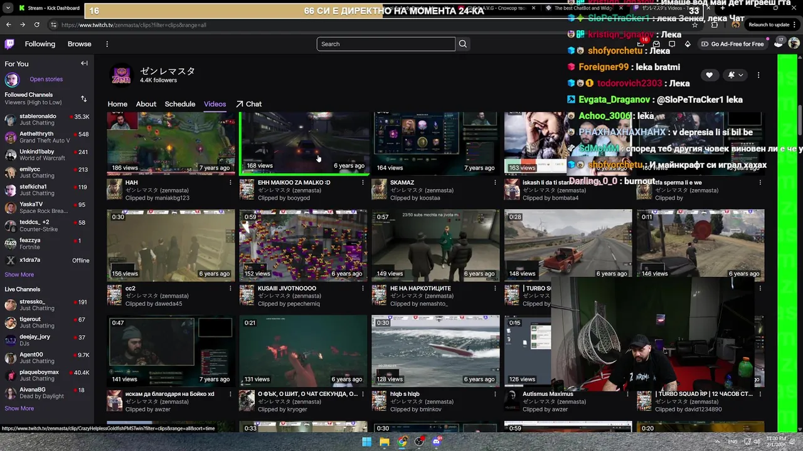This screenshot has height=451, width=803.
Task: Click the browser Back arrow
Action: point(8,24)
